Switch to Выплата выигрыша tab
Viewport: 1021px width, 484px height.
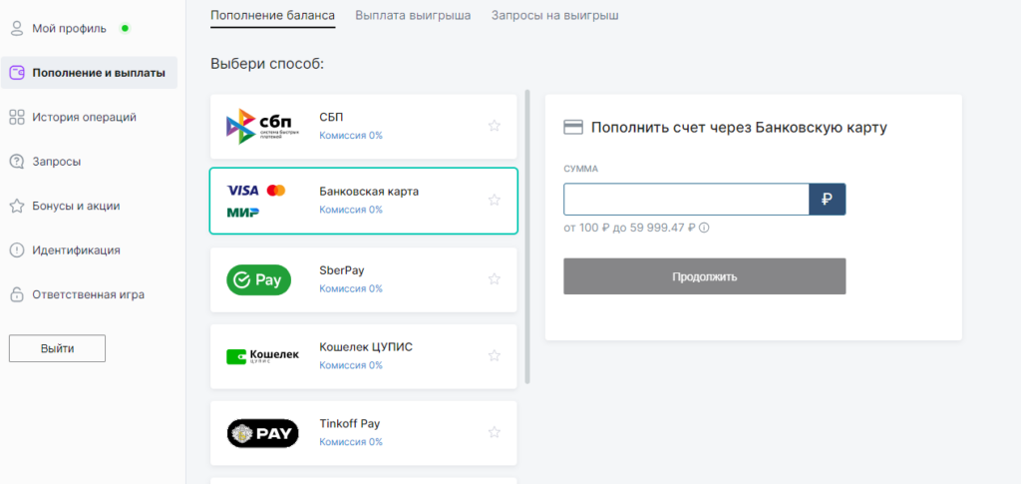(413, 15)
